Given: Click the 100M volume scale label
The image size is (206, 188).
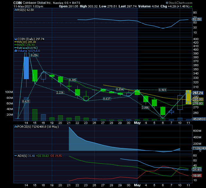Looking at the screenshot, I should (9, 92).
